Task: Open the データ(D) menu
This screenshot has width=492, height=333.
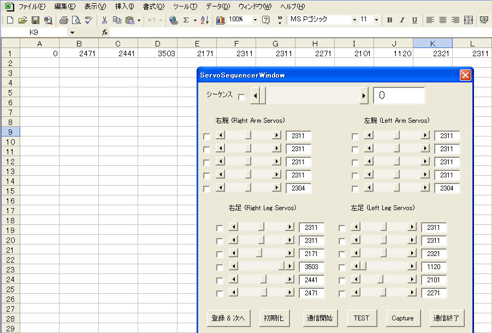Action: pos(218,7)
